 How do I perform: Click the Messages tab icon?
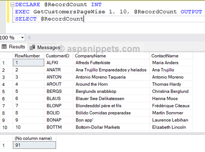32,47
